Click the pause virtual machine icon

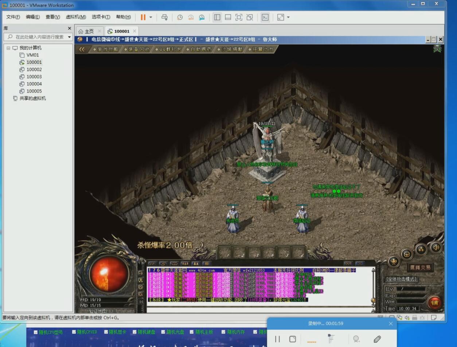click(143, 17)
